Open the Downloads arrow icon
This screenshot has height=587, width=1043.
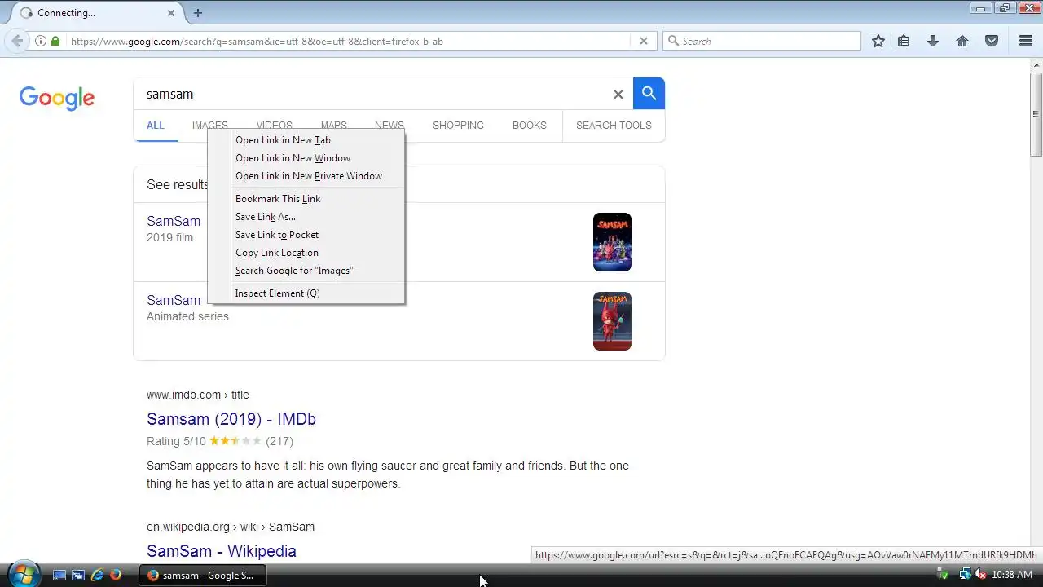[933, 41]
